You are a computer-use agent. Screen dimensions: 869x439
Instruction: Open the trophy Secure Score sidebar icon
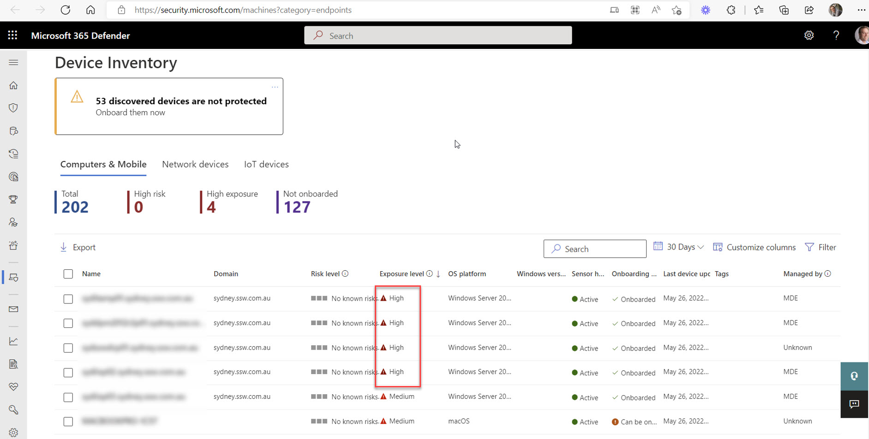(13, 199)
